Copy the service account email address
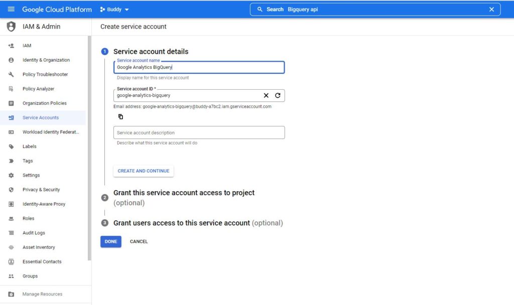 coord(120,116)
